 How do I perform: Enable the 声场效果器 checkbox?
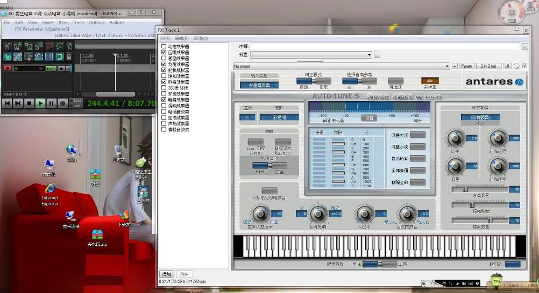pos(164,123)
